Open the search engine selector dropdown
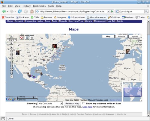Viewport: 150px width, 121px height. click(x=118, y=11)
